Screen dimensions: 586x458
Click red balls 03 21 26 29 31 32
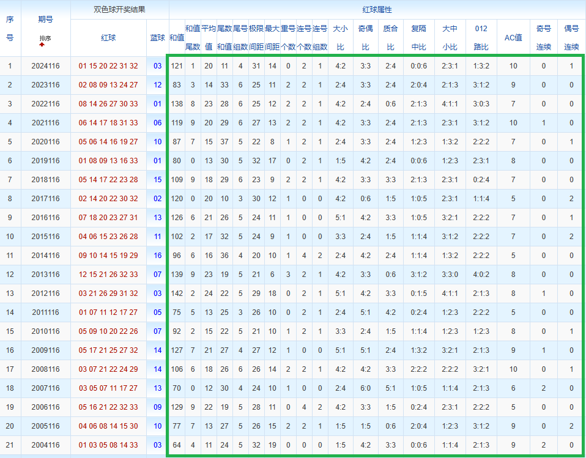tap(108, 294)
